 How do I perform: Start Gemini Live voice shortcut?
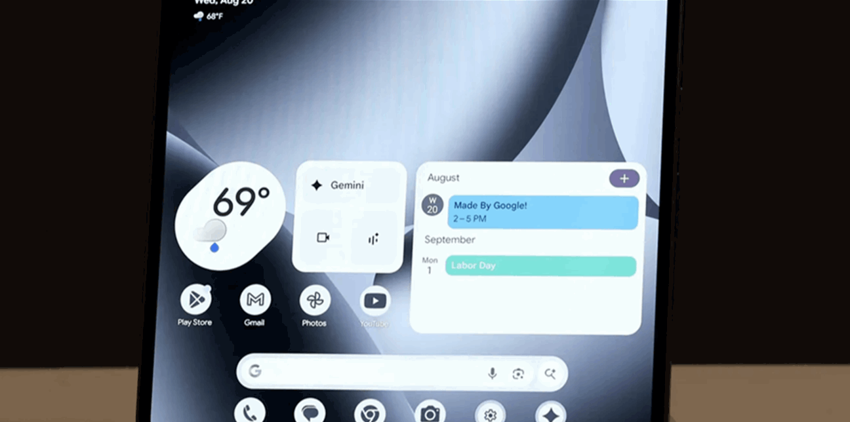[x=374, y=239]
